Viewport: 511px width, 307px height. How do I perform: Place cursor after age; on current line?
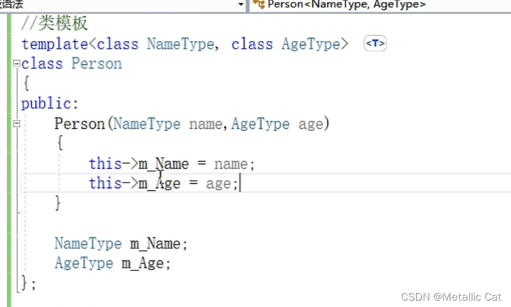click(x=239, y=183)
